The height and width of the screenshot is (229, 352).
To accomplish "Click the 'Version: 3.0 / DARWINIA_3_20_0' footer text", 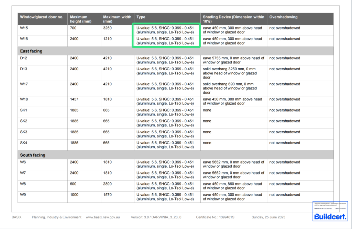I will pyautogui.click(x=156, y=217).
